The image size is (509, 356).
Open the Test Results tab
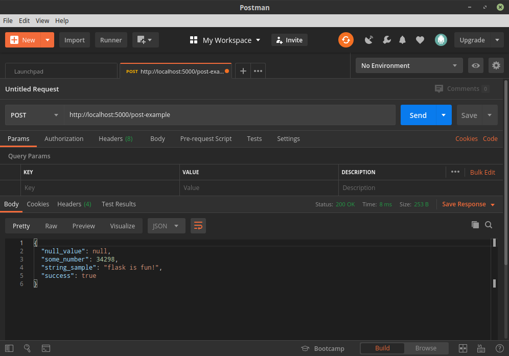pos(119,204)
